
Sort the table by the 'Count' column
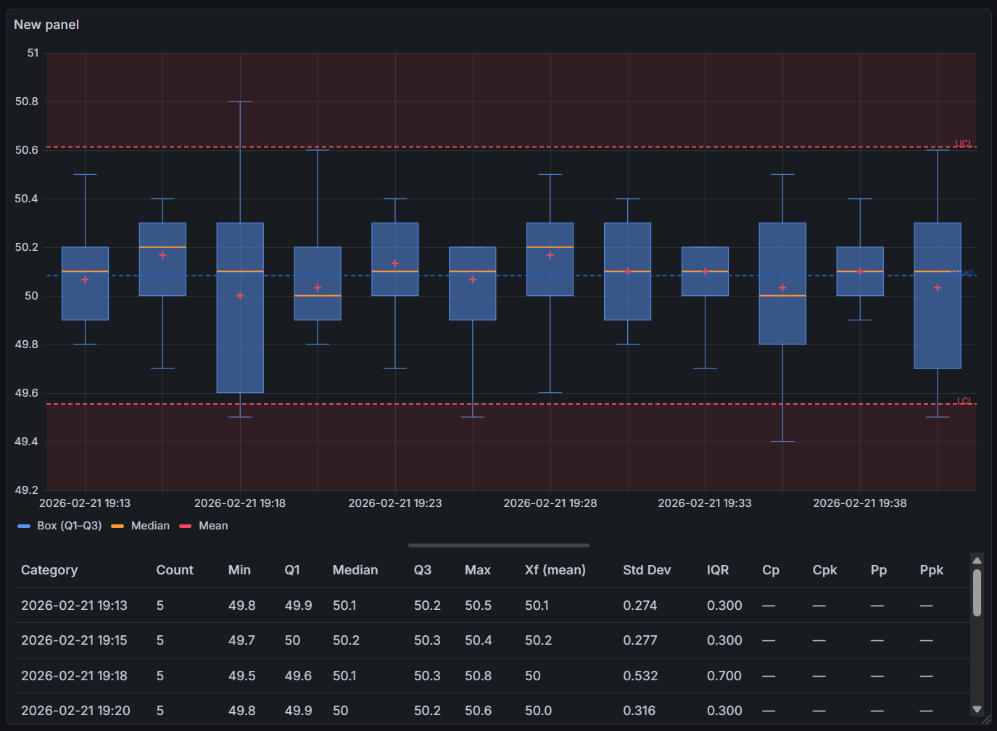coord(174,570)
